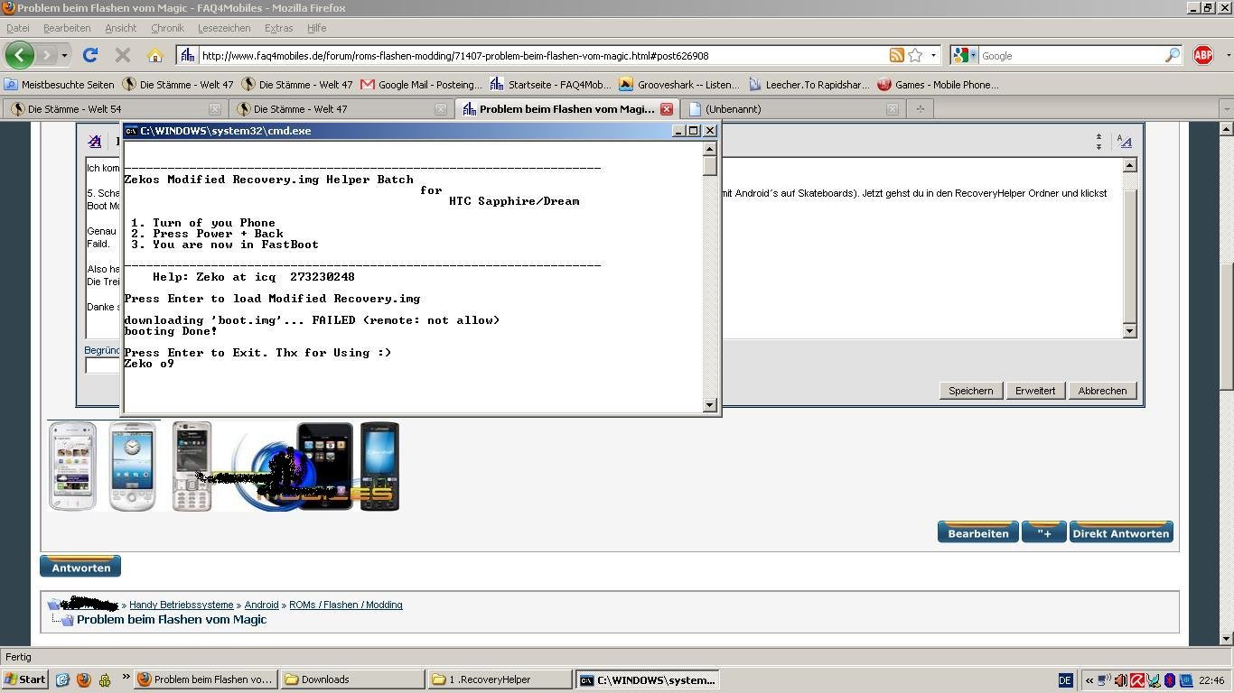Click the editor resize arrows icon
This screenshot has width=1234, height=693.
(x=1098, y=142)
